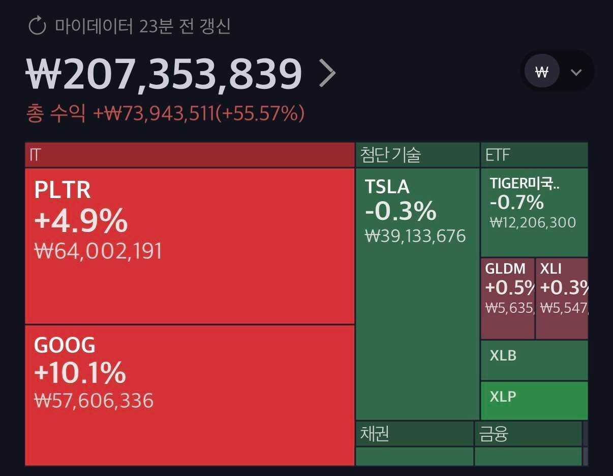Viewport: 613px width, 476px height.
Task: Open the GLDM holding tile
Action: [x=507, y=298]
